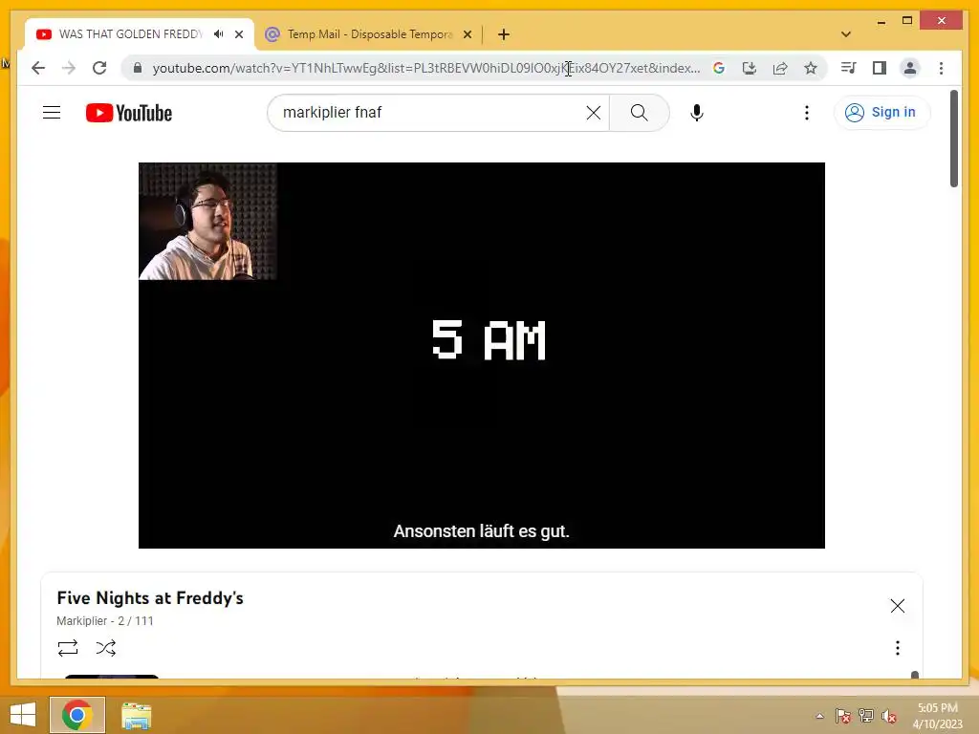Image resolution: width=979 pixels, height=734 pixels.
Task: Close the Temp Mail tab
Action: point(468,34)
